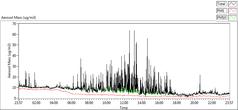Click the 08:00 time tick label
The height and width of the screenshot is (110, 238).
[x=89, y=103]
